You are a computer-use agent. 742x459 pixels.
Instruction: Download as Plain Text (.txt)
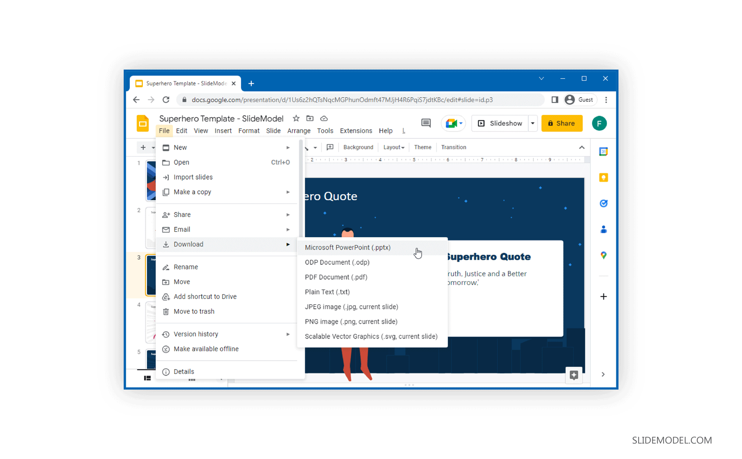coord(372,292)
